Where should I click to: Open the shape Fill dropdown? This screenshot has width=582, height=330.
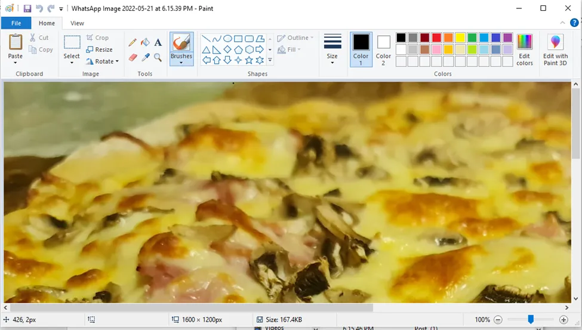[289, 50]
